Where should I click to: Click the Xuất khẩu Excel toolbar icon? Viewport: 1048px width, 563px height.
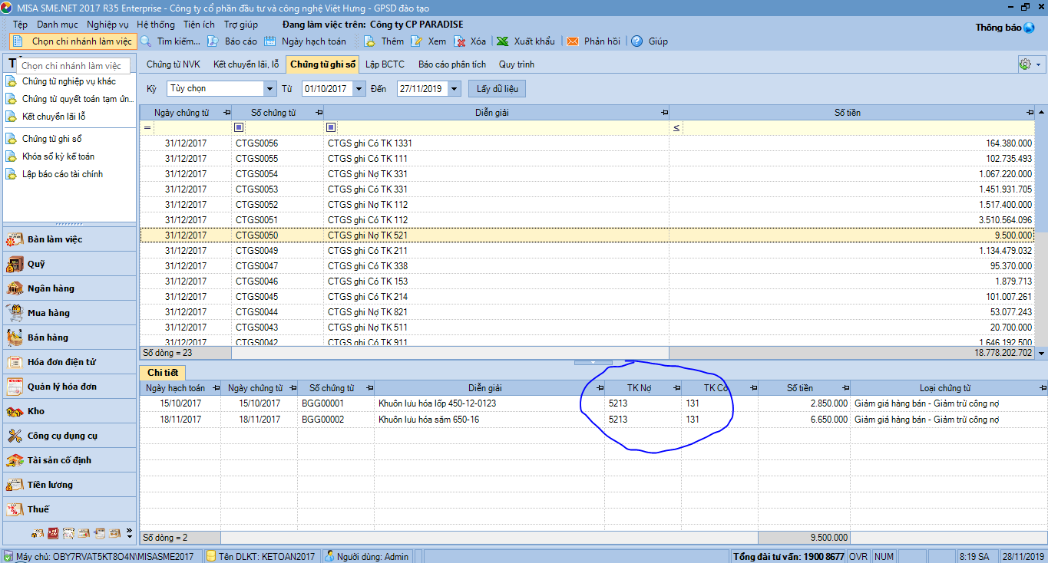coord(502,41)
